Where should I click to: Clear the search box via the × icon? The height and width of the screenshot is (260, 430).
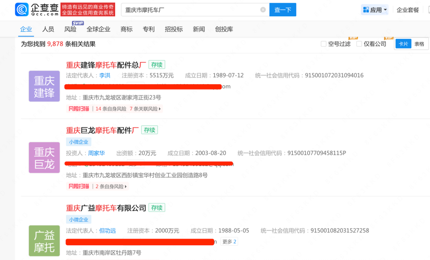(262, 10)
